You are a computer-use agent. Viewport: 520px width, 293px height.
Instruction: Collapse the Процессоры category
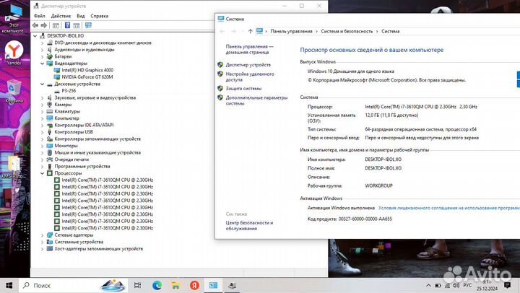42,173
